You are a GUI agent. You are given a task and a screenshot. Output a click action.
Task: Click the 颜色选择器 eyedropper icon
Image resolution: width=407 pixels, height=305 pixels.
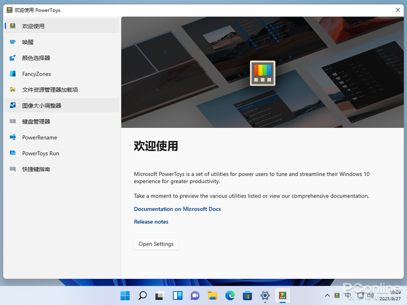coord(13,58)
